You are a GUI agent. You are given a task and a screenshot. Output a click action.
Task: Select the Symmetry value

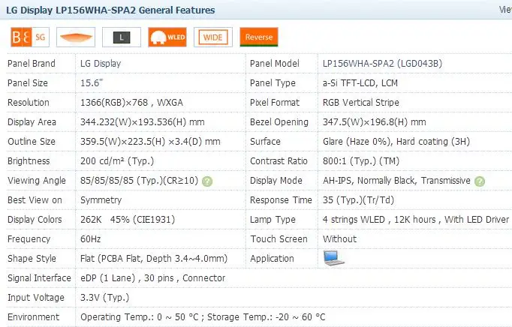tap(101, 199)
